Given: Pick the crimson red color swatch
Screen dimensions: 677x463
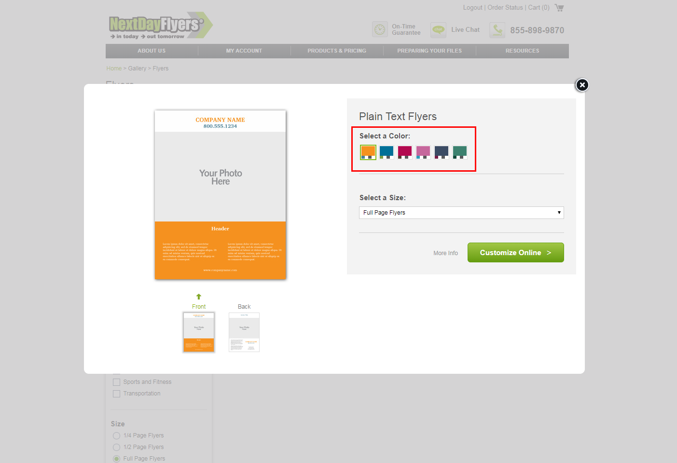Looking at the screenshot, I should click(405, 152).
